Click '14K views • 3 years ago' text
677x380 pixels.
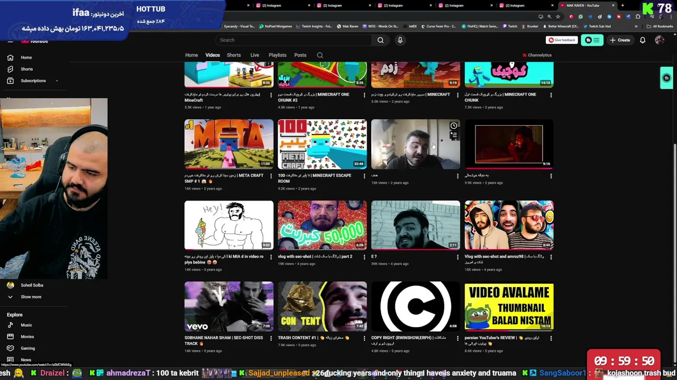(x=203, y=270)
